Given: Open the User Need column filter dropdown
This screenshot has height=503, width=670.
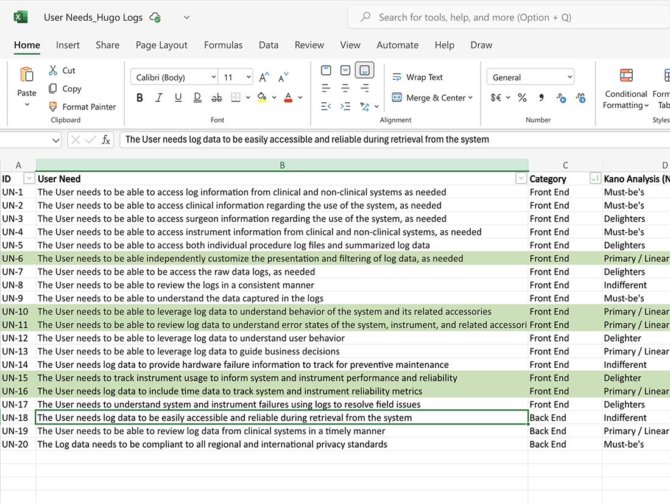Looking at the screenshot, I should pyautogui.click(x=521, y=178).
